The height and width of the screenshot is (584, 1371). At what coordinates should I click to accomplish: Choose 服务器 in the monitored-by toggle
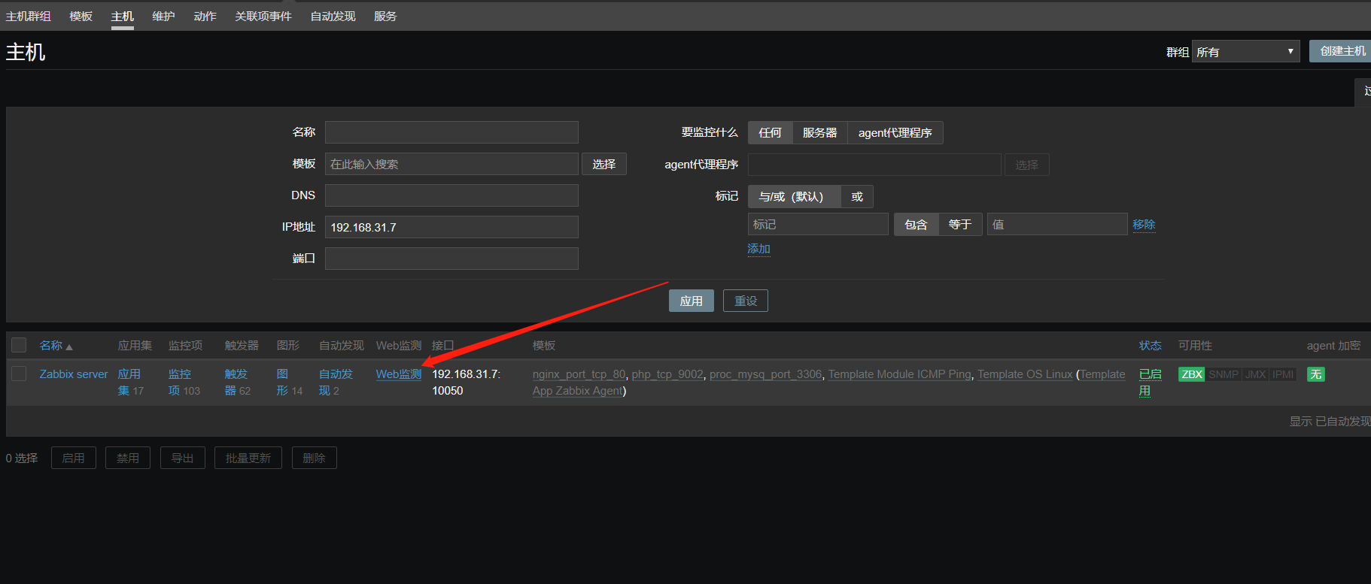pos(819,133)
